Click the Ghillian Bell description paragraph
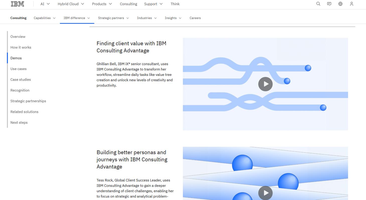The width and height of the screenshot is (366, 200). click(x=135, y=74)
